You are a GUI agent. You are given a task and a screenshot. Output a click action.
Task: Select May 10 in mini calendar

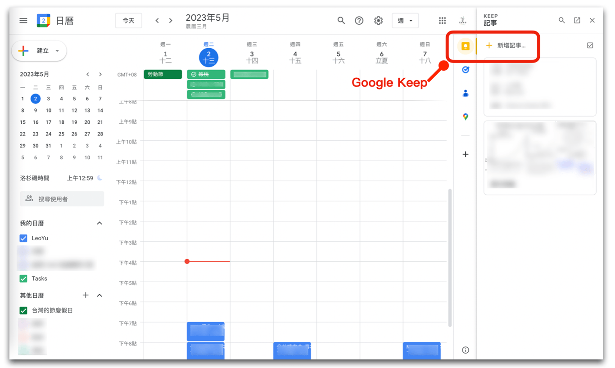(49, 110)
